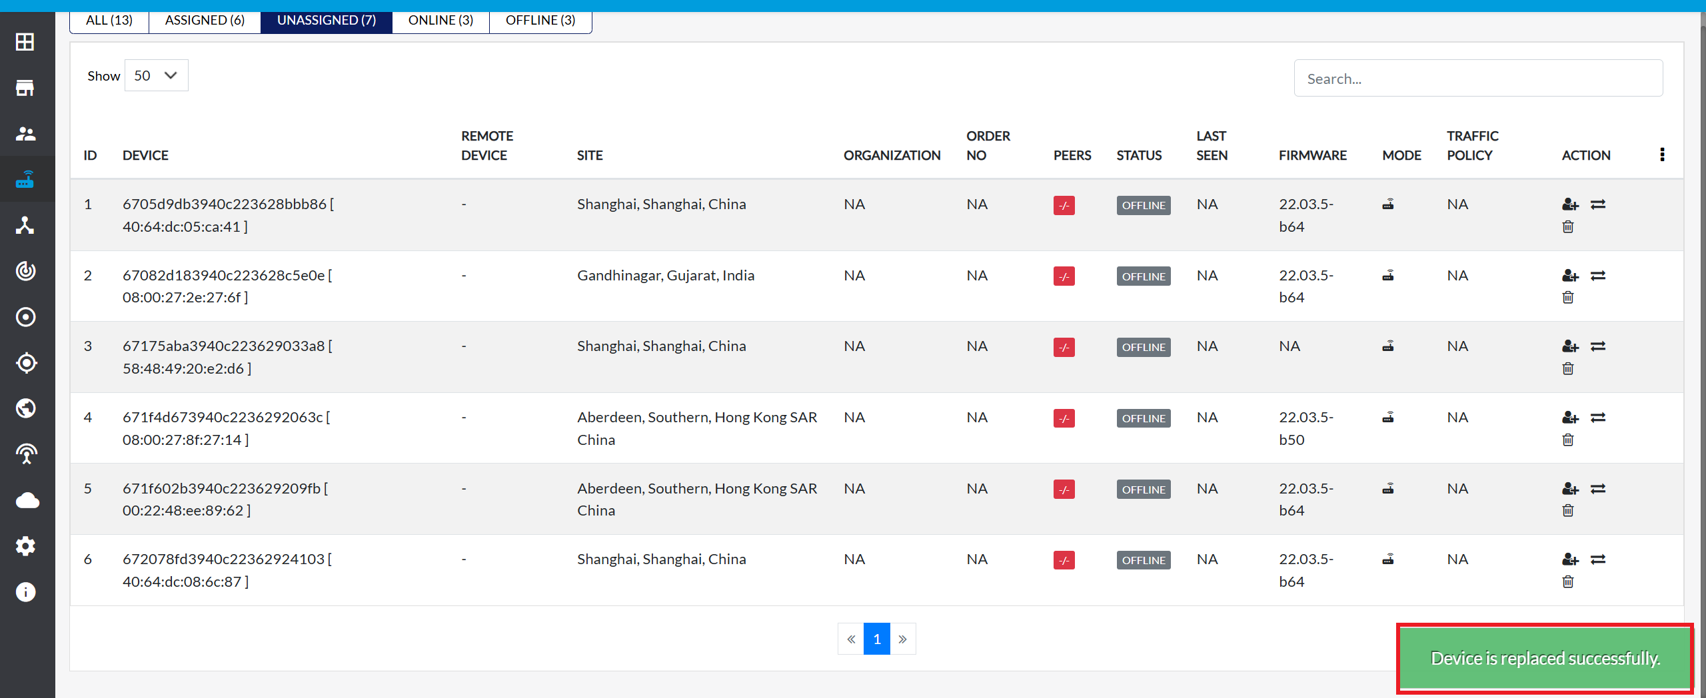Screen dimensions: 1706x698
Task: Open the network topology icon in sidebar
Action: 25,225
